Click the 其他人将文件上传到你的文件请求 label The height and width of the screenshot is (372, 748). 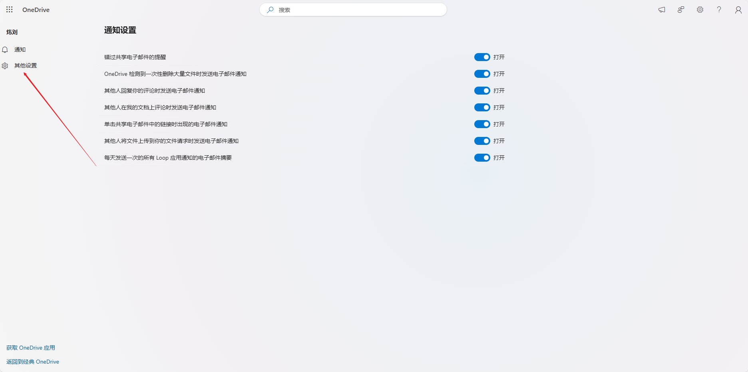click(x=171, y=141)
